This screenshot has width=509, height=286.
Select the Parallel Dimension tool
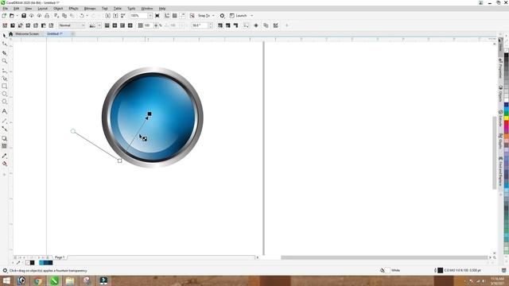(4, 121)
